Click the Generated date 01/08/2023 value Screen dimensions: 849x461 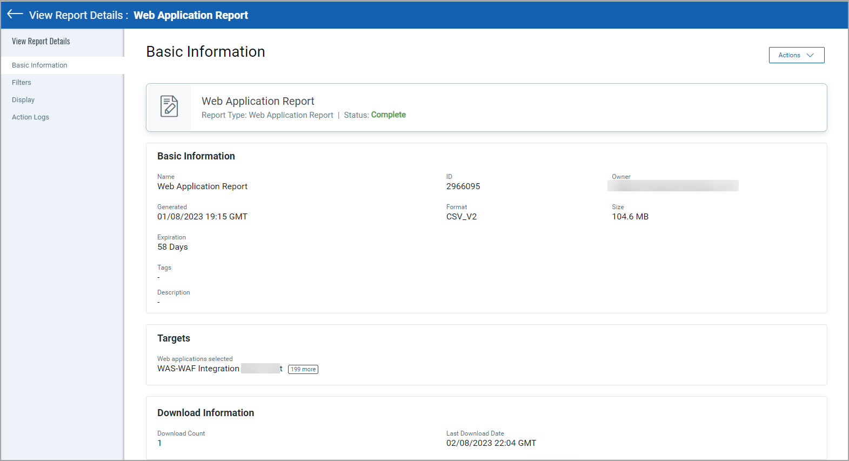pyautogui.click(x=202, y=217)
